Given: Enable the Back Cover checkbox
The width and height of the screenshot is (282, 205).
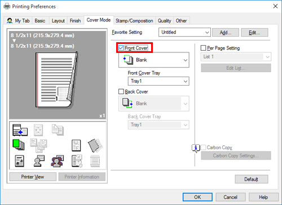Looking at the screenshot, I should (x=121, y=91).
